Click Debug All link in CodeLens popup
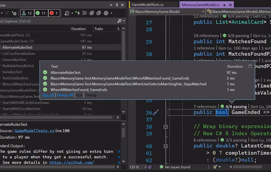This screenshot has height=172, width=271. (x=65, y=95)
